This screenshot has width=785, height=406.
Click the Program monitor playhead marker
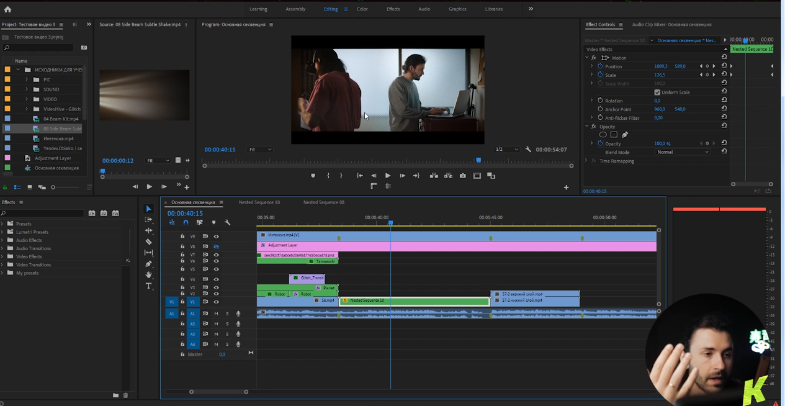tap(478, 161)
